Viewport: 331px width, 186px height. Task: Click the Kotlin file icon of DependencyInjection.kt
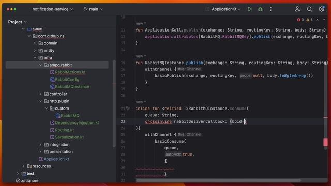52,123
